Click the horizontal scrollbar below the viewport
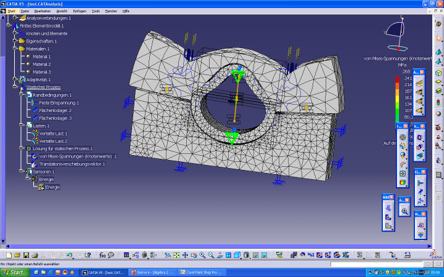Viewport: 444px width, 277px height. tap(218, 246)
